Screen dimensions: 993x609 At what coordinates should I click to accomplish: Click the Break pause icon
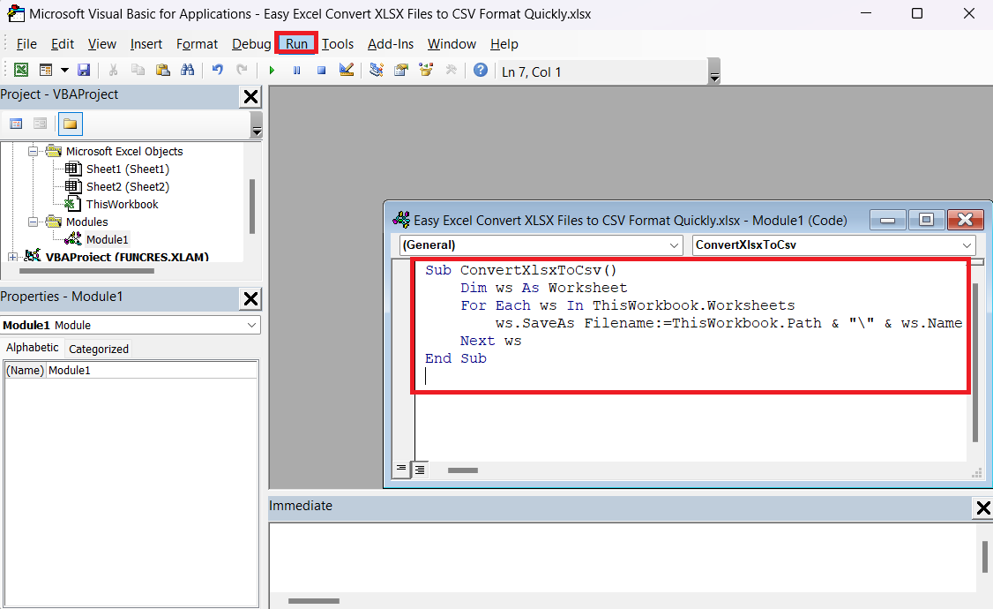[296, 71]
